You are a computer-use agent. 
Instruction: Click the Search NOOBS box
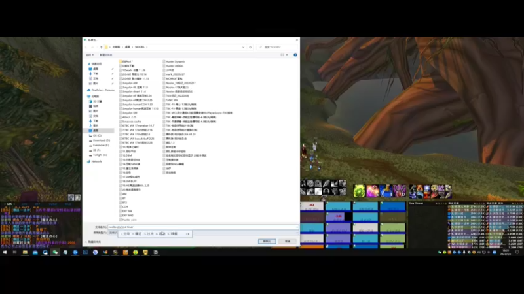point(277,47)
